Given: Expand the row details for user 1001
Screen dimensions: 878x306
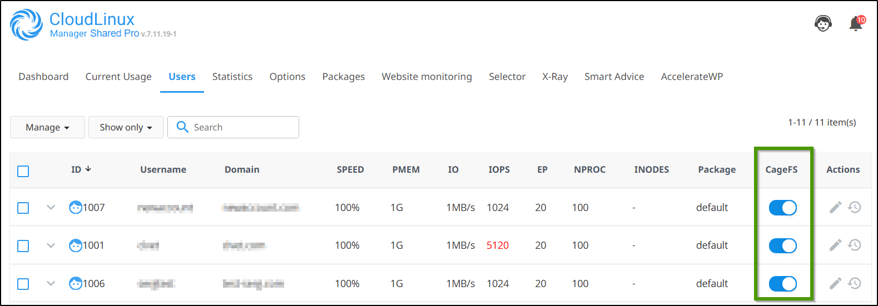Looking at the screenshot, I should (x=51, y=245).
